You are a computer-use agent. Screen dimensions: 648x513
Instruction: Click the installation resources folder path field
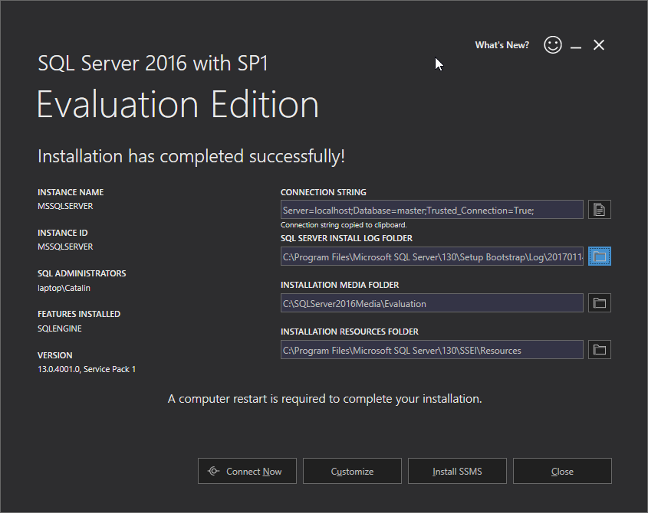(432, 350)
